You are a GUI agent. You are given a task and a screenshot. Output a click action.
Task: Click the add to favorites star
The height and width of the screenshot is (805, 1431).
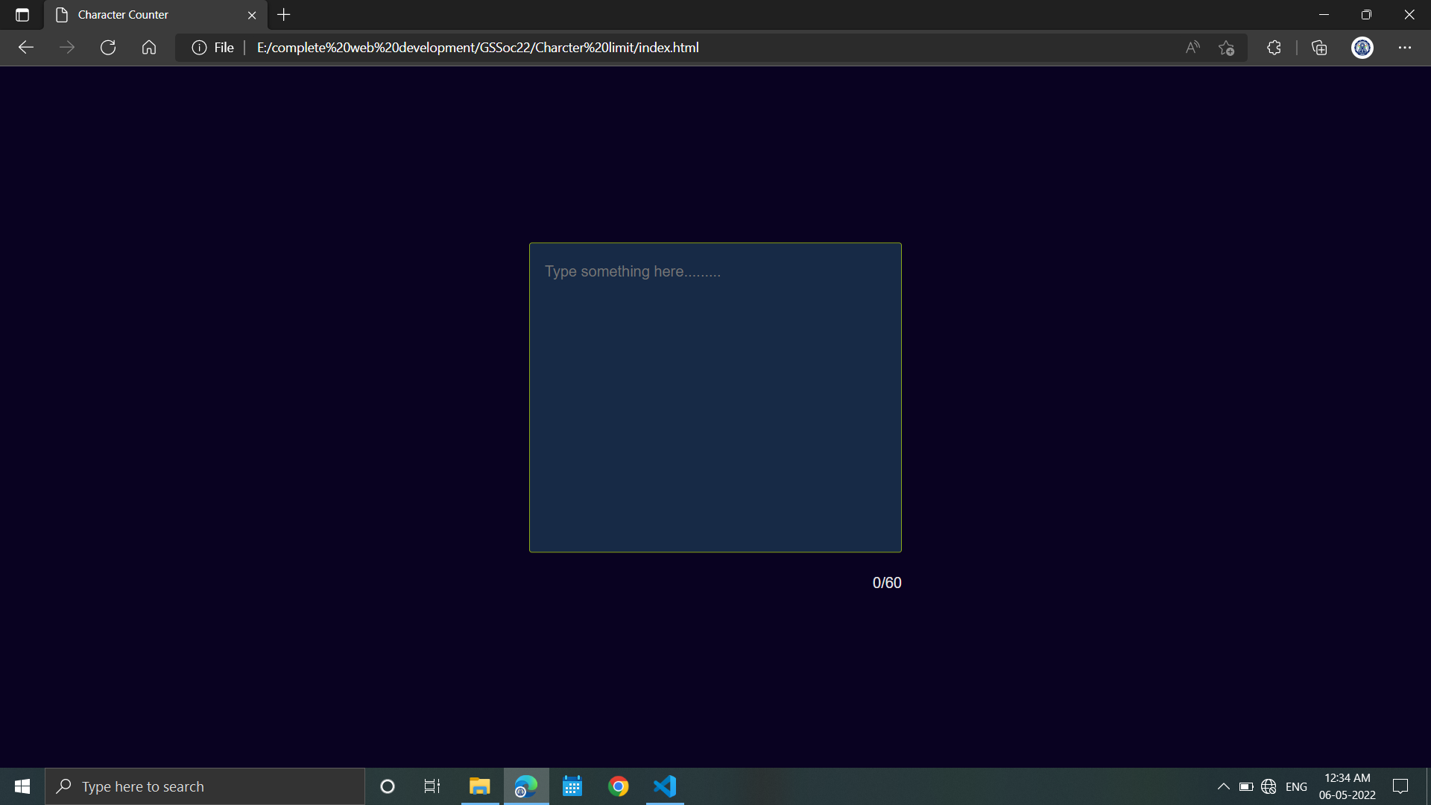tap(1226, 47)
